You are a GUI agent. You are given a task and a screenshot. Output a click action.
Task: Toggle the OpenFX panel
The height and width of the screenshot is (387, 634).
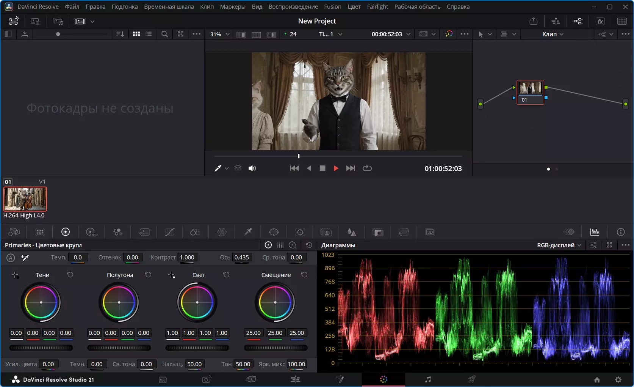600,21
